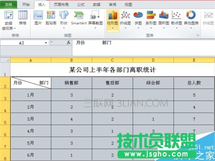Screen dimensions: 215x161
Task: Open the File (文件) tab
Action: [9, 5]
